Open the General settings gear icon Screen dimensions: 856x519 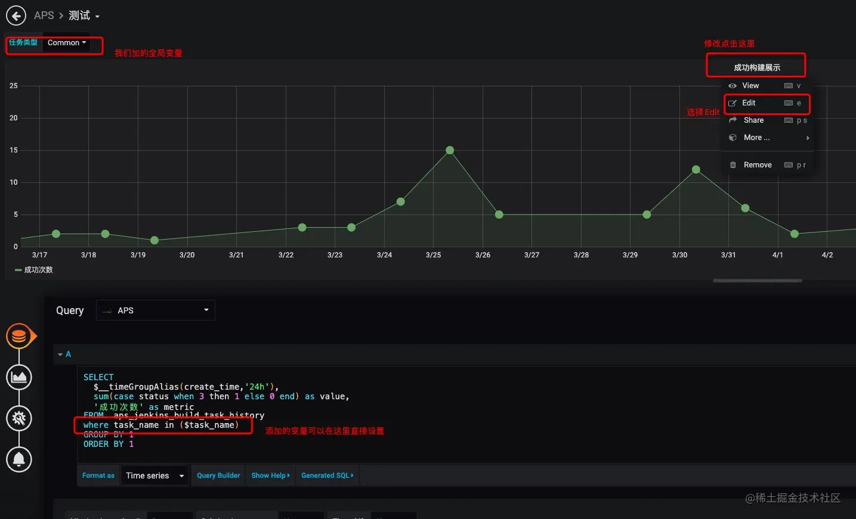[19, 418]
